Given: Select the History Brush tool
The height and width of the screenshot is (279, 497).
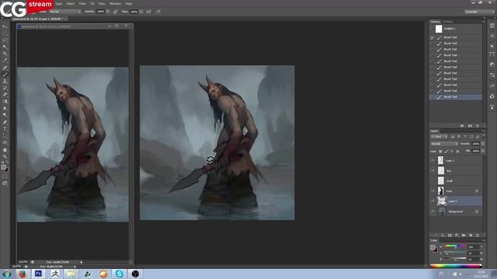Looking at the screenshot, I should pos(5,88).
